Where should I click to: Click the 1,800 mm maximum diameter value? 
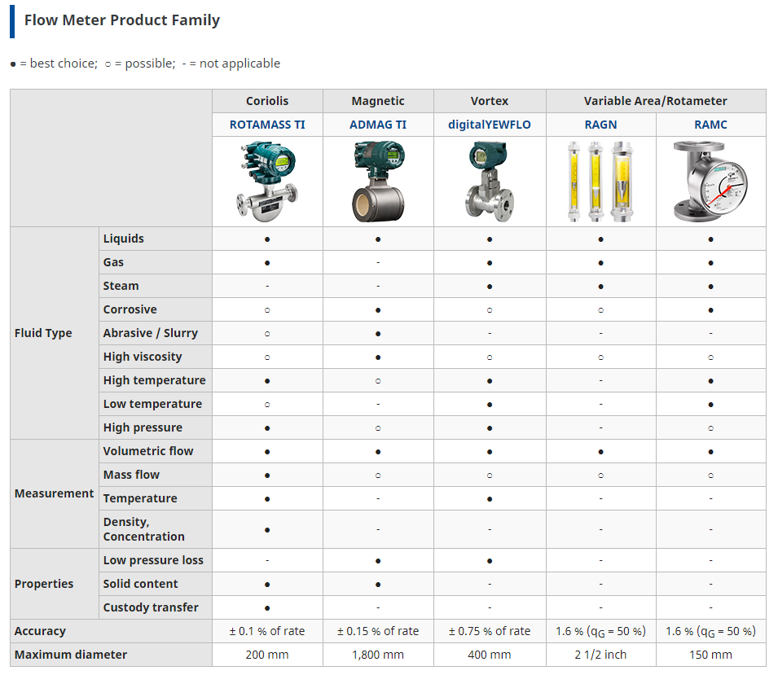click(x=377, y=655)
